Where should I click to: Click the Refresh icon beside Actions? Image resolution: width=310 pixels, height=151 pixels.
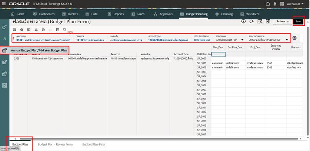252,21
